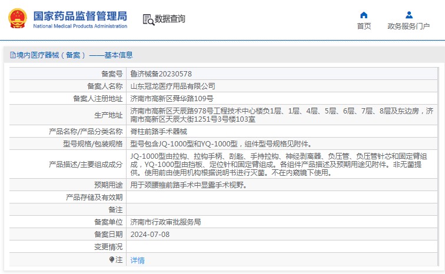Click the 型号规格/包装规格 label
Screen dimensions: 445x274
(x=93, y=144)
